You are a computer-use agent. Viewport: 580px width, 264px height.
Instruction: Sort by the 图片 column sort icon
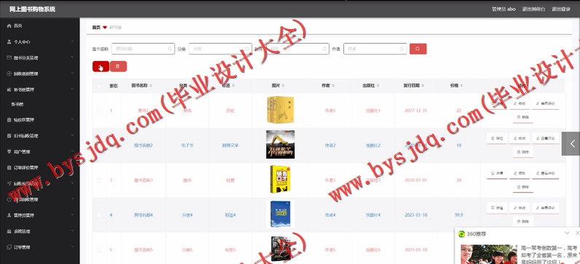point(283,86)
